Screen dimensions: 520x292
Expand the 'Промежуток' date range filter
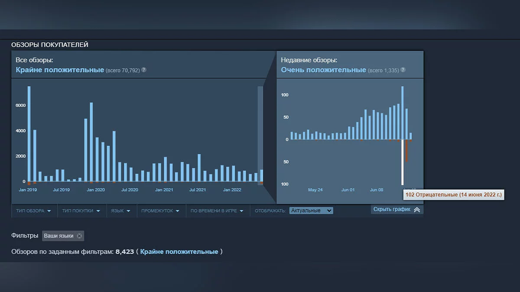click(161, 211)
